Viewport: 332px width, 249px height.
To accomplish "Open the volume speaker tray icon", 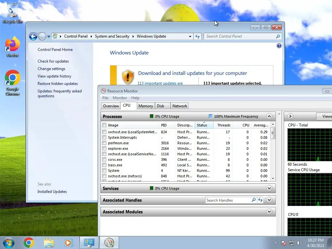I will [x=299, y=243].
